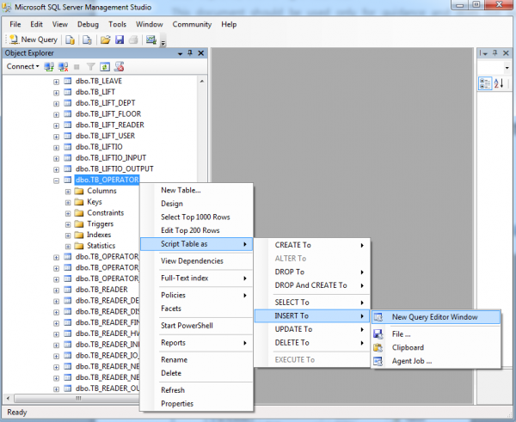Image resolution: width=516 pixels, height=422 pixels.
Task: Click the Refresh icon in Object Explorer
Action: 104,66
